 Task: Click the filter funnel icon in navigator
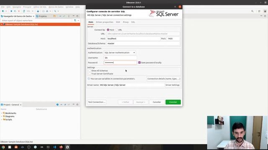75,20
